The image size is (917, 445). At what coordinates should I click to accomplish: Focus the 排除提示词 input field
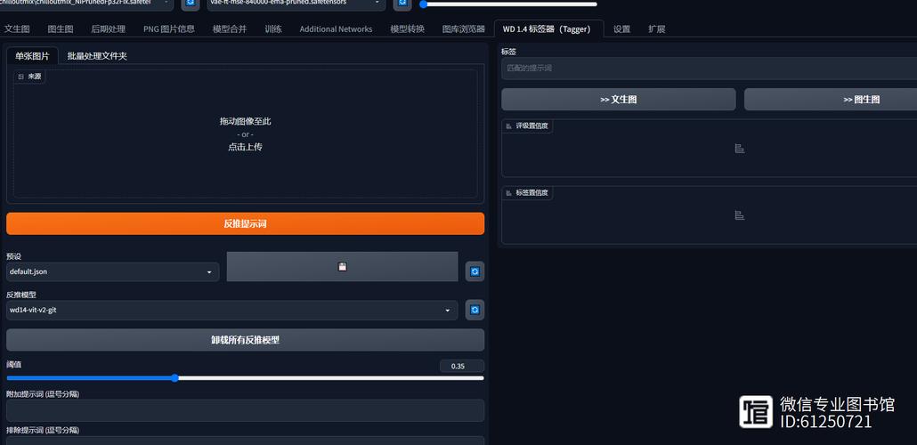click(245, 441)
